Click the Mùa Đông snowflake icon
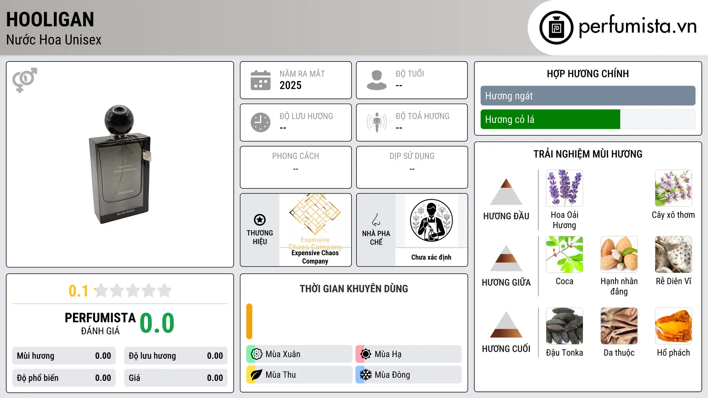 click(x=366, y=375)
